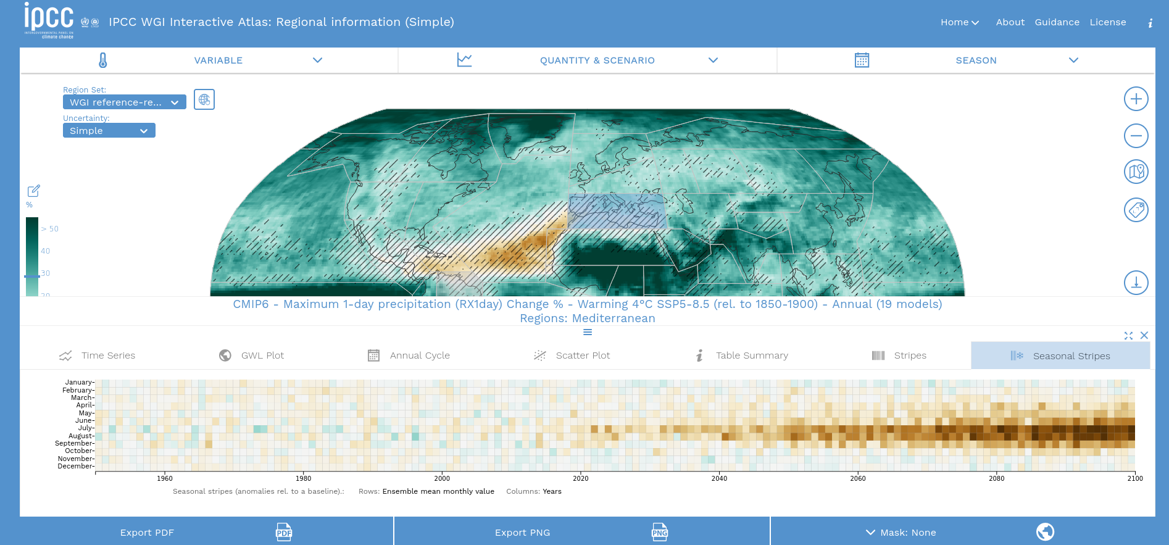The width and height of the screenshot is (1169, 545).
Task: Switch to the Annual Cycle tab
Action: [409, 356]
